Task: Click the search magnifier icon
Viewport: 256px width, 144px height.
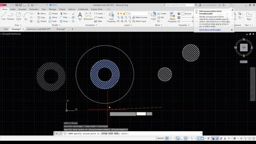Action: (x=196, y=5)
